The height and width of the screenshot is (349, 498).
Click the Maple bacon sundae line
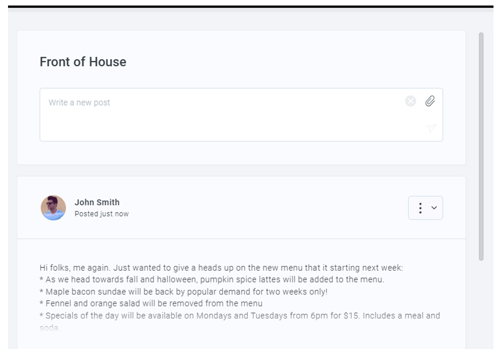pos(183,291)
